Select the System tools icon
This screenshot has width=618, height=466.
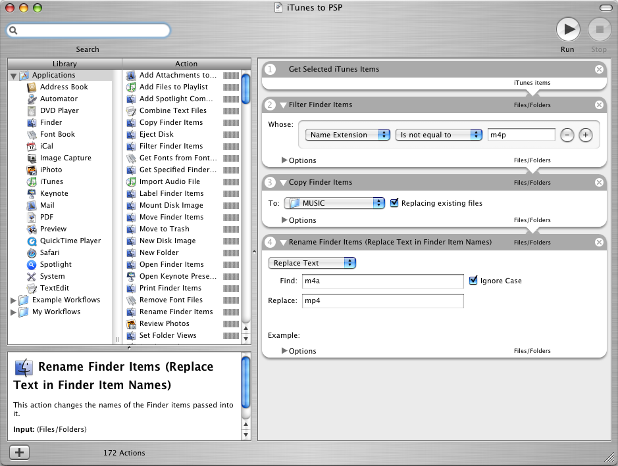pos(32,276)
